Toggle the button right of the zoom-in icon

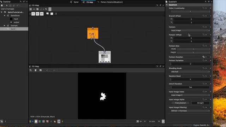coord(163,121)
